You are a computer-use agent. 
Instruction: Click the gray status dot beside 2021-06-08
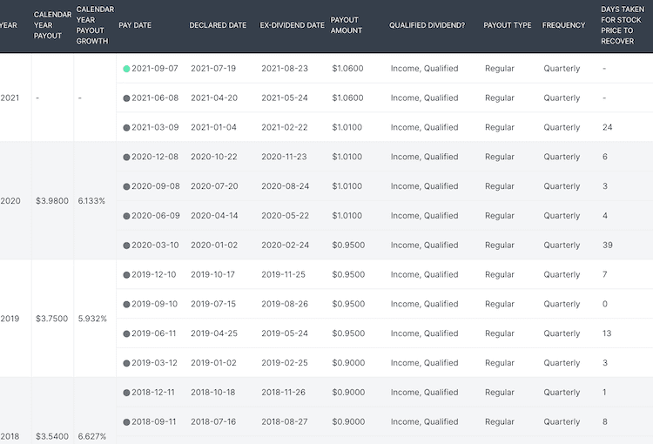point(126,98)
